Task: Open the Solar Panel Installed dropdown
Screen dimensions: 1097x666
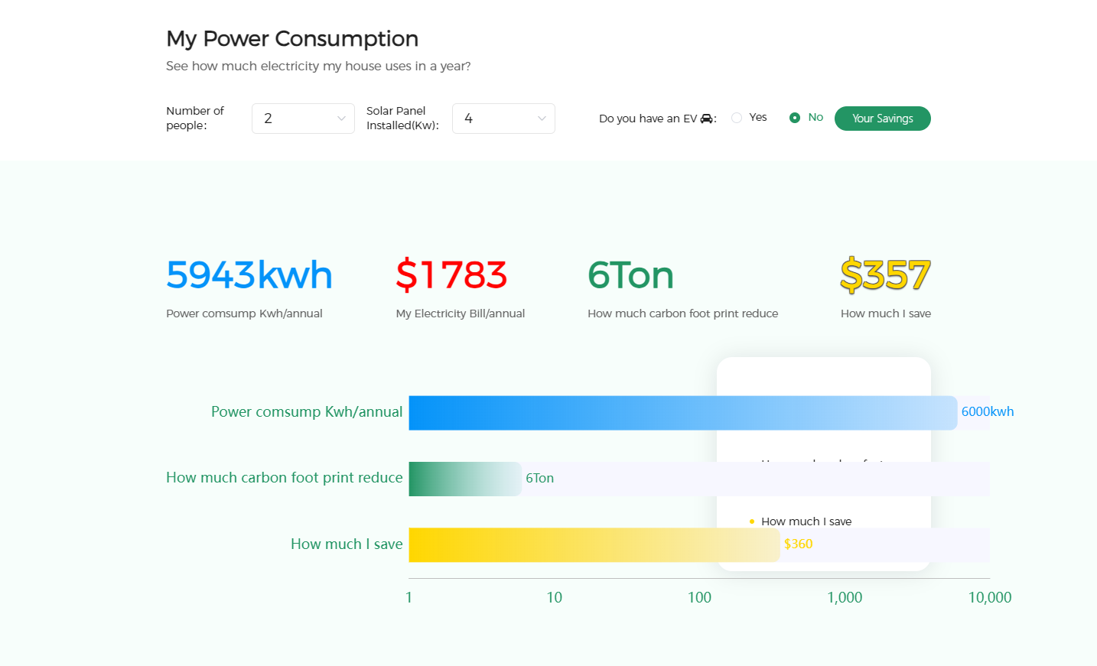Action: point(503,119)
